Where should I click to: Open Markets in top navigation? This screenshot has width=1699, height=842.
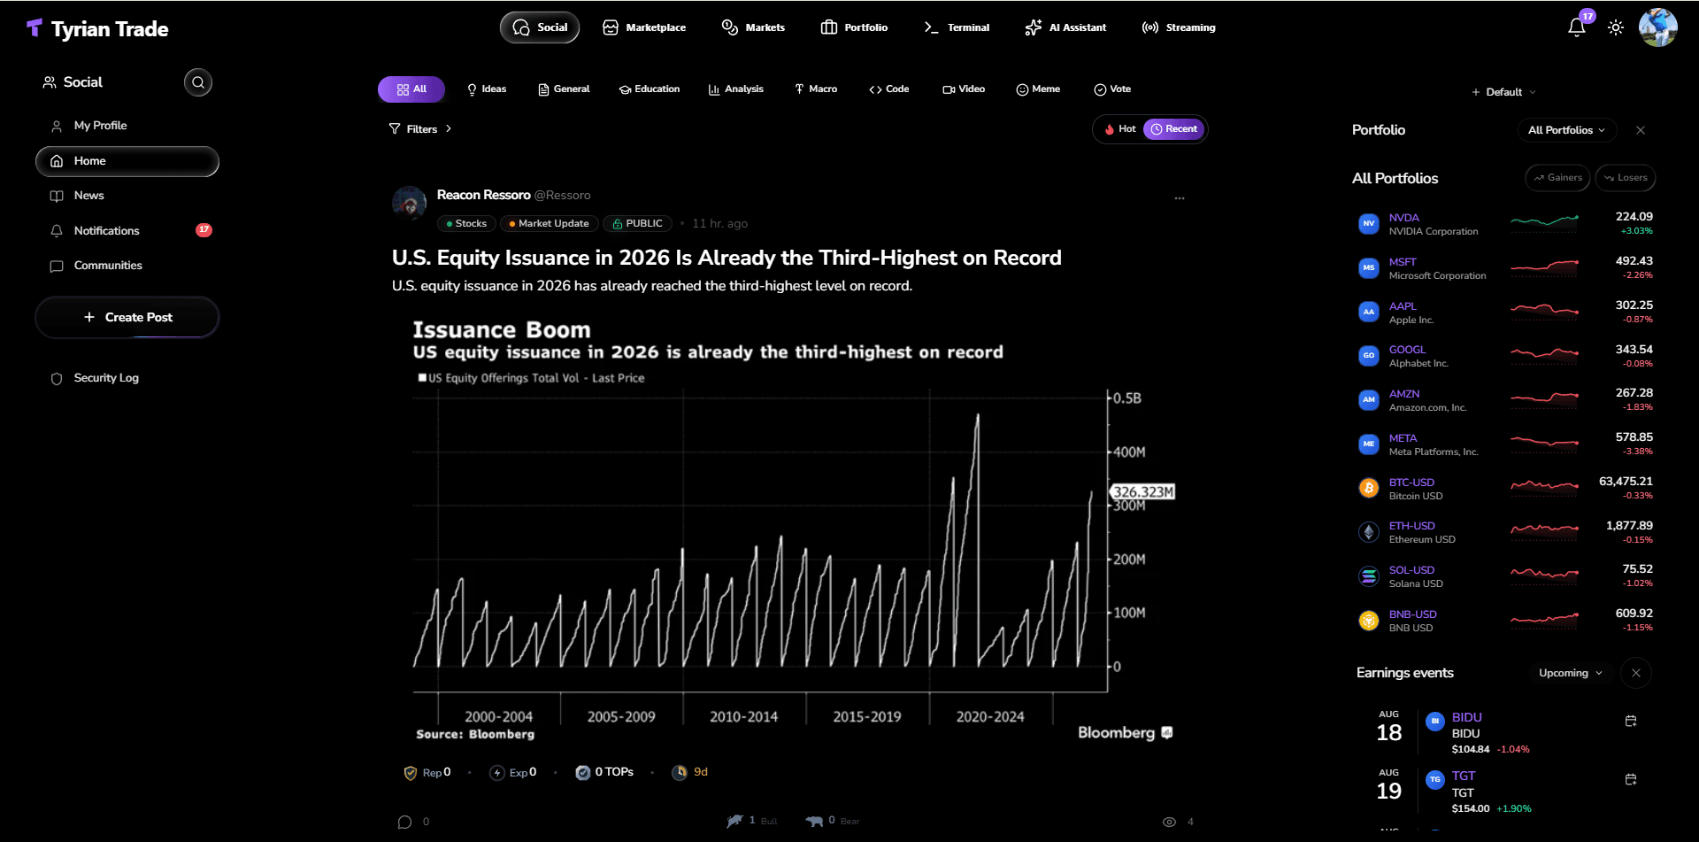(753, 27)
